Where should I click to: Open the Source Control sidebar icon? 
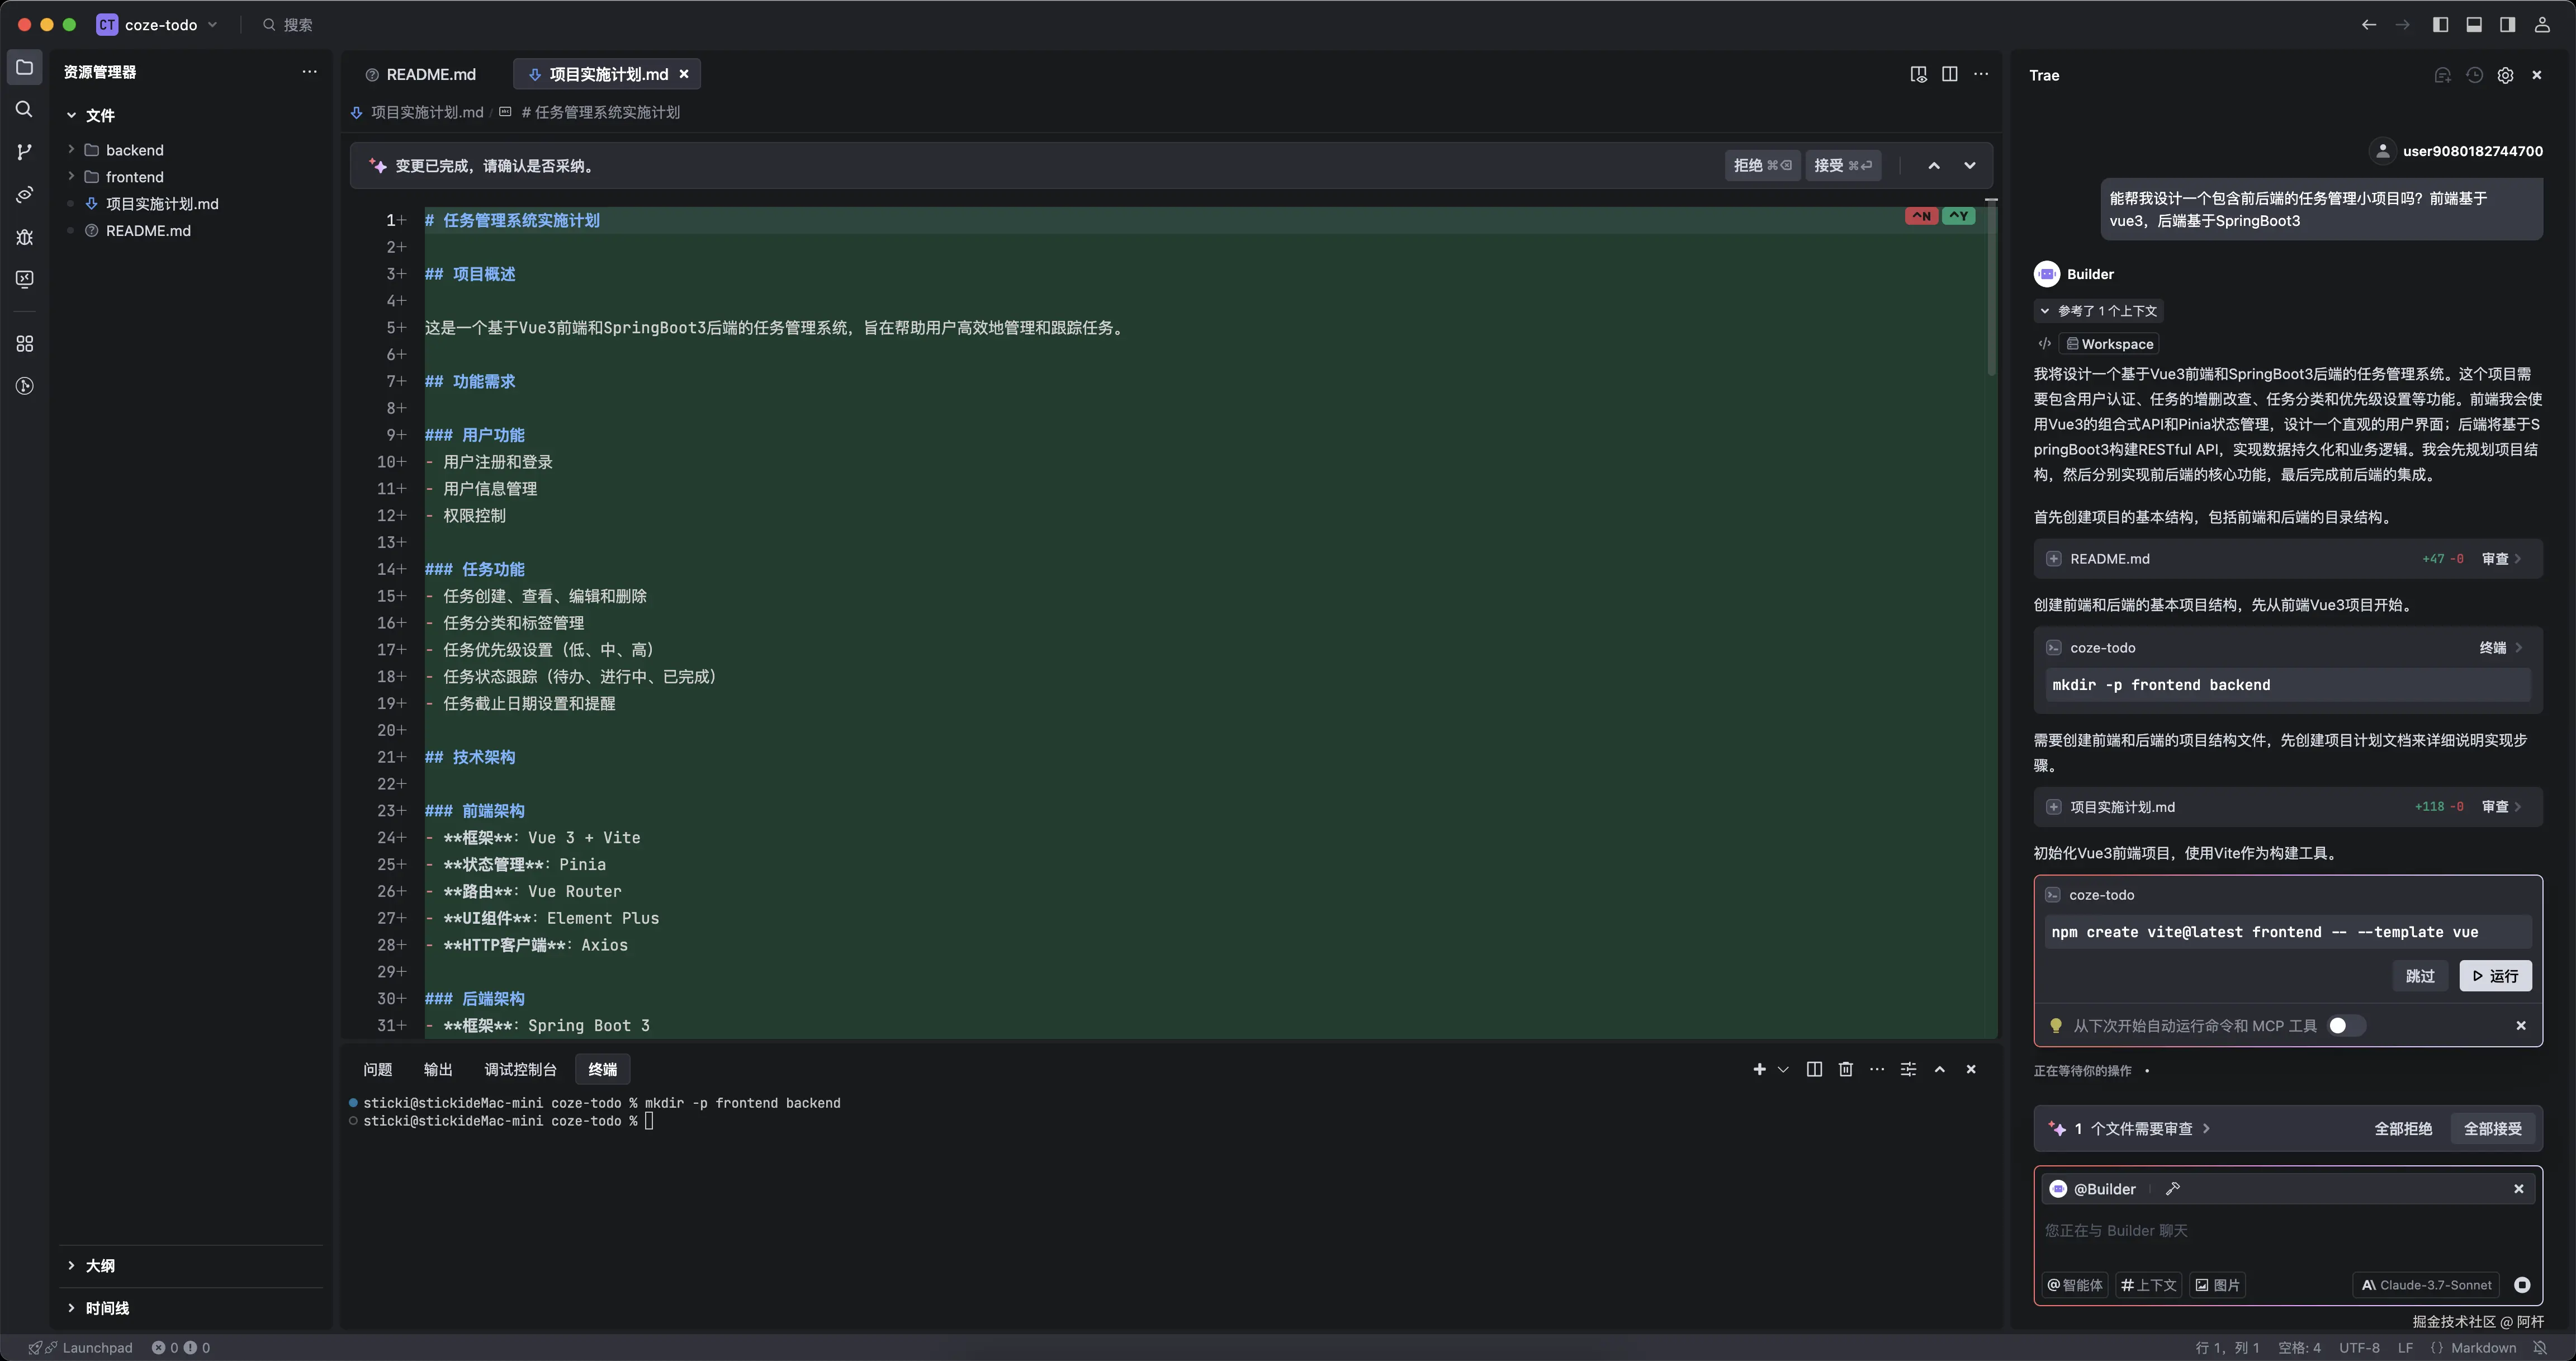(25, 152)
